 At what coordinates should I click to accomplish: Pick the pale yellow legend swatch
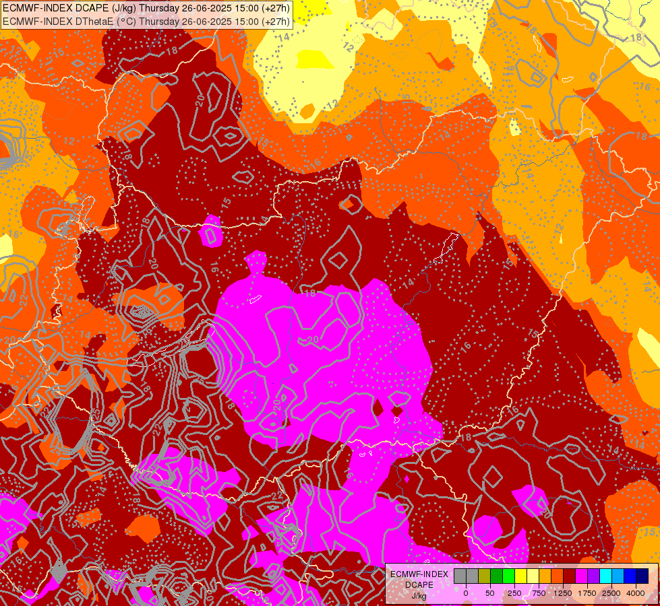click(533, 576)
